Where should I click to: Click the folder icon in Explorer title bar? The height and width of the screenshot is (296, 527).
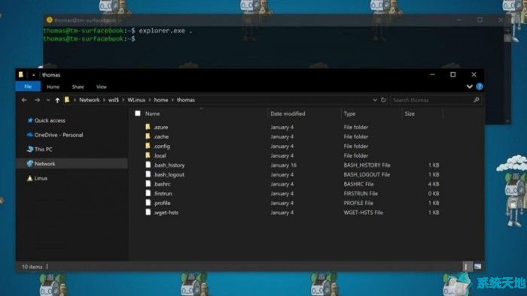click(x=21, y=74)
